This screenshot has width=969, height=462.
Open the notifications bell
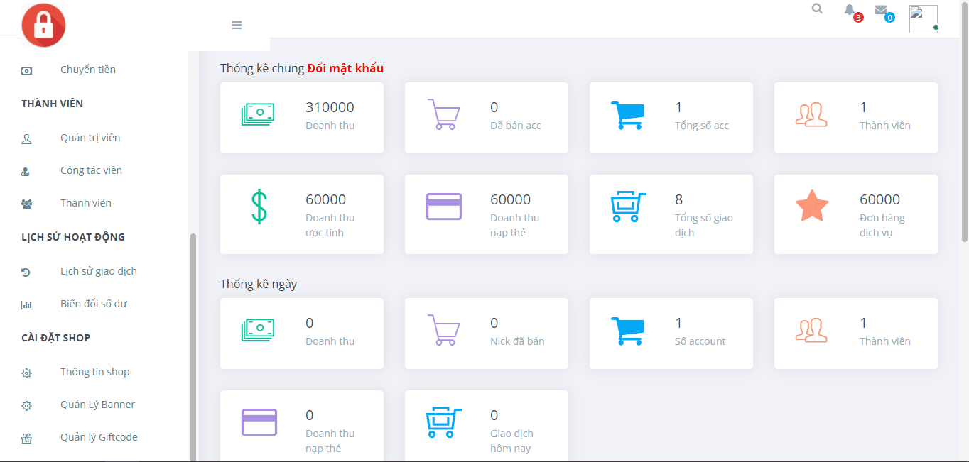click(850, 10)
